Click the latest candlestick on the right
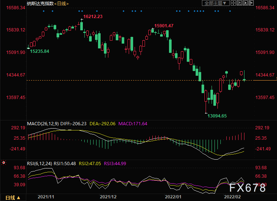 point(244,80)
